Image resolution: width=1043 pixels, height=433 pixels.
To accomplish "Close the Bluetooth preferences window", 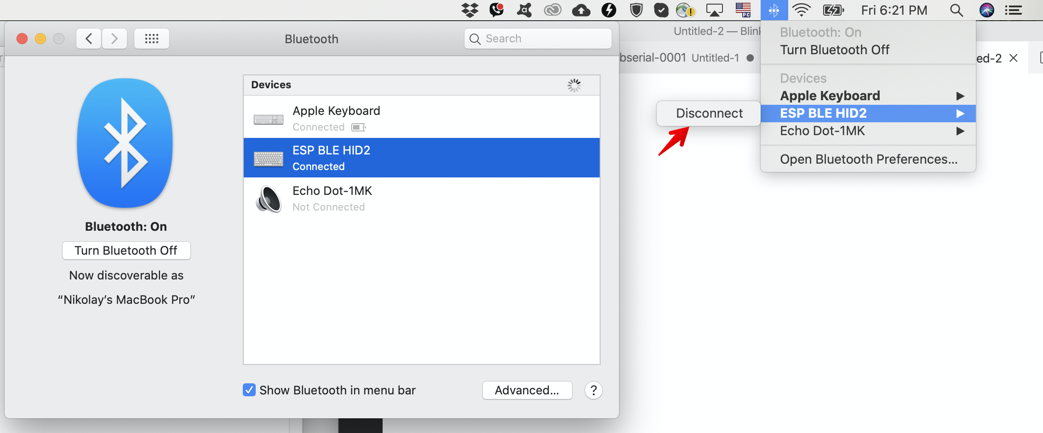I will (22, 39).
